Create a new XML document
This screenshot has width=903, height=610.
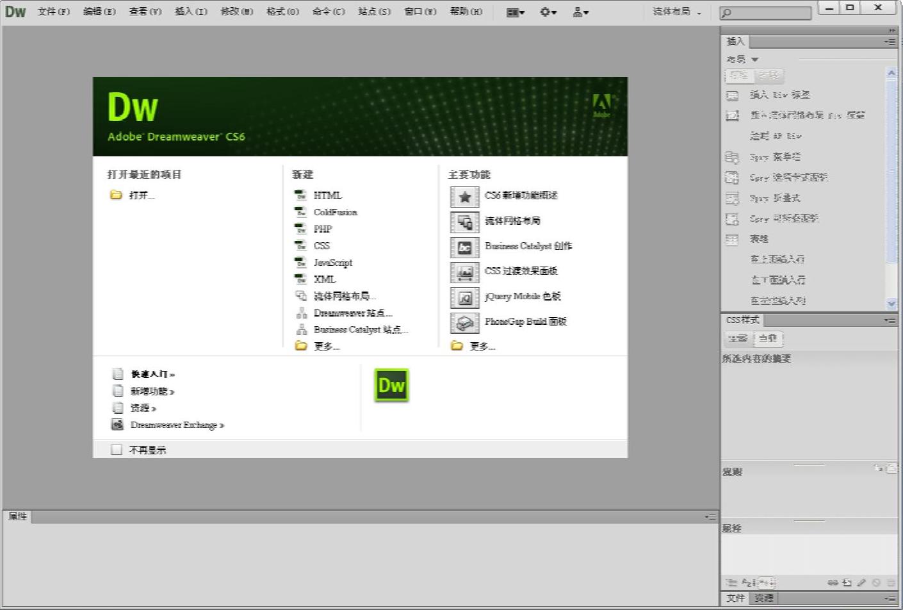point(325,279)
